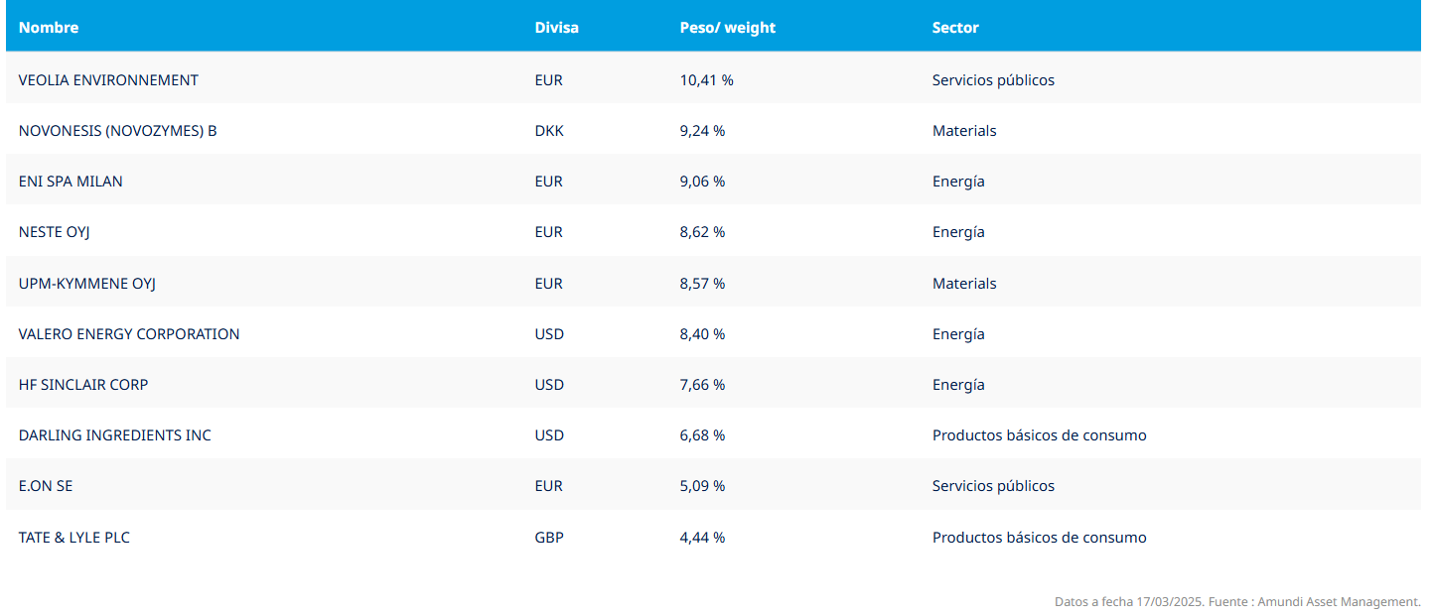1433x616 pixels.
Task: Click the Peso/ weight column header
Action: pos(727,28)
